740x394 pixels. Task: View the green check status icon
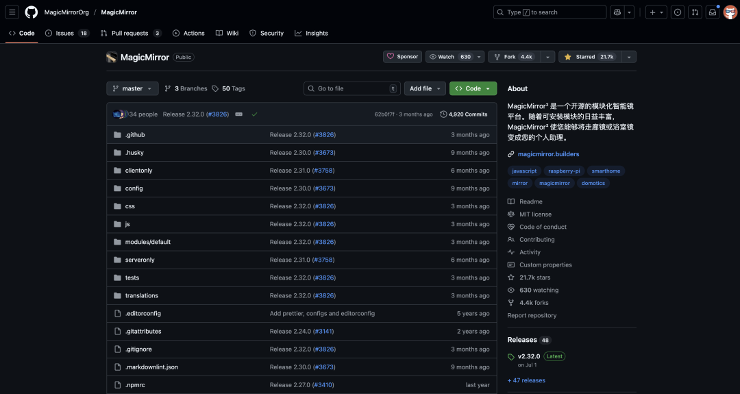[254, 114]
